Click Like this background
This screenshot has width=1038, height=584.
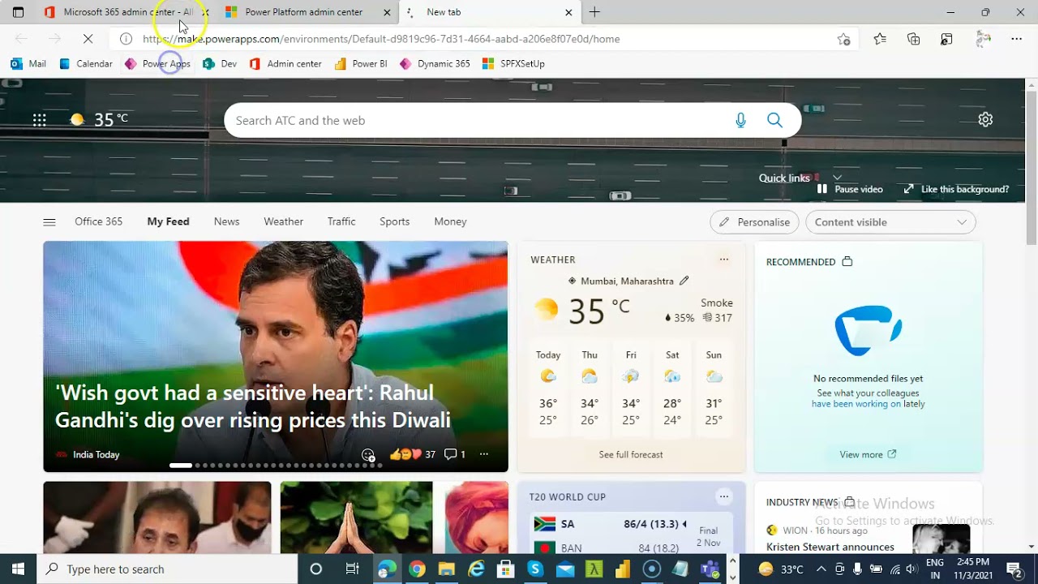pyautogui.click(x=956, y=189)
